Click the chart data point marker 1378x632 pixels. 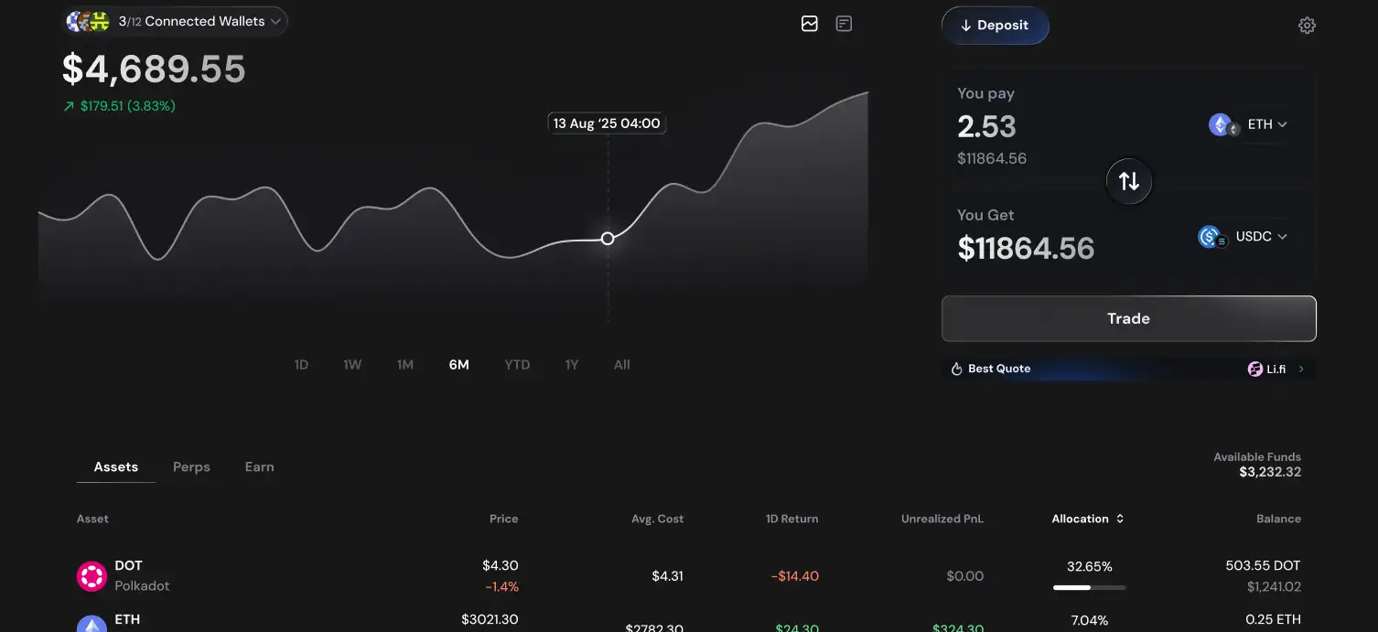point(608,239)
